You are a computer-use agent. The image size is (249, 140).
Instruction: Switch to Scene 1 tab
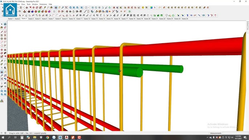point(11,19)
